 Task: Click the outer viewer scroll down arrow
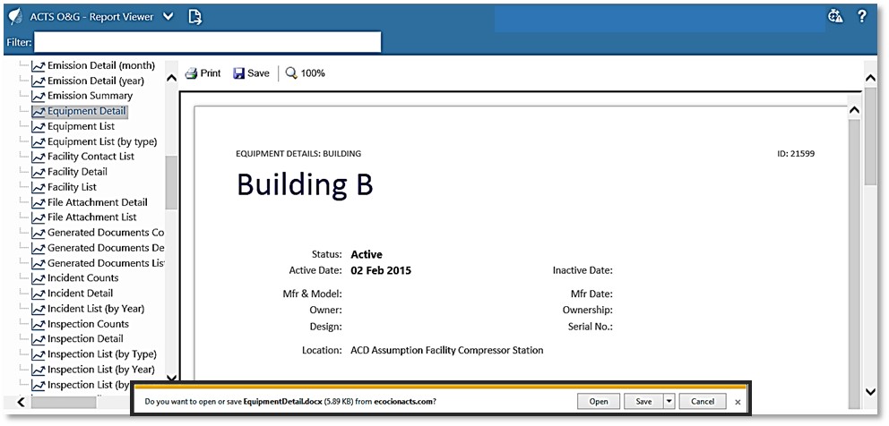click(x=870, y=391)
